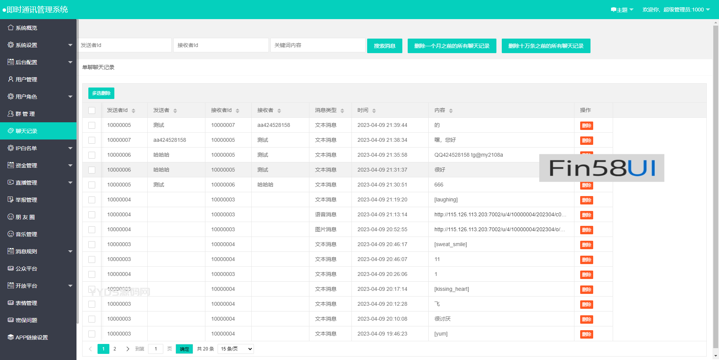Select checkbox for the 语音消息 row
Screen dimensions: 719x360
tap(92, 215)
